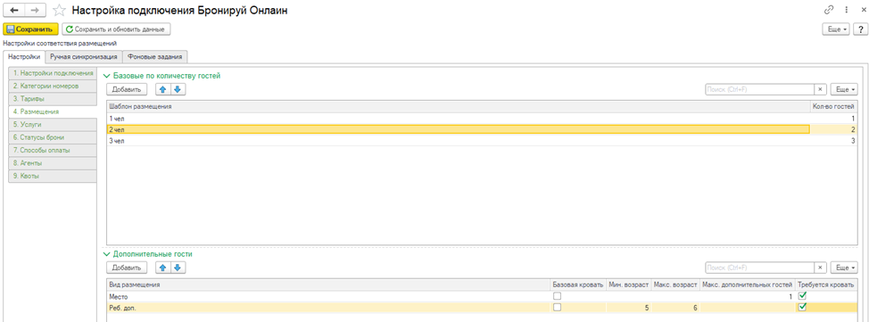
Task: Add a base accommodation template via Добавить
Action: pyautogui.click(x=127, y=88)
